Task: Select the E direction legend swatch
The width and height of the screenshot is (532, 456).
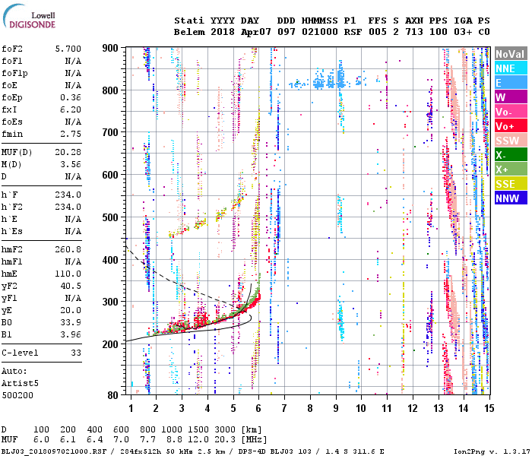Action: pos(511,83)
